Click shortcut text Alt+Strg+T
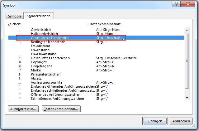The height and width of the screenshot is (131, 199). coord(105,70)
